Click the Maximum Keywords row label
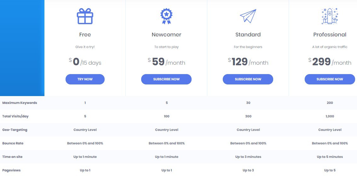 20,103
